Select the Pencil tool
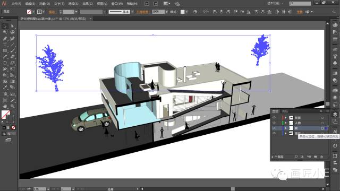Image resolution: width=340 pixels, height=191 pixels. [x=5, y=57]
